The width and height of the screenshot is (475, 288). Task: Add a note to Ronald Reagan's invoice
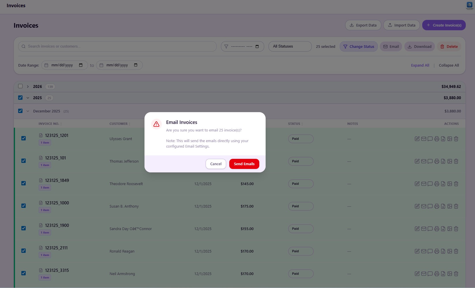point(430,251)
